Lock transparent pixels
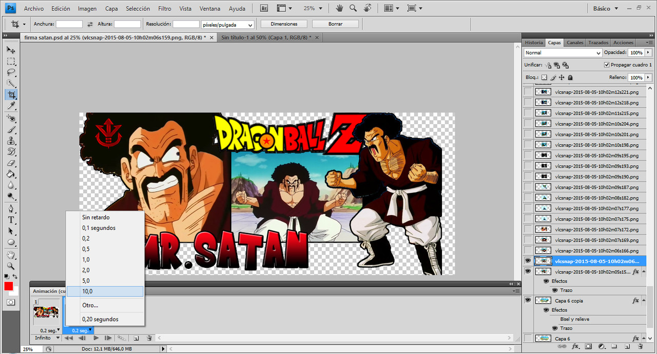The height and width of the screenshot is (354, 657). 545,77
